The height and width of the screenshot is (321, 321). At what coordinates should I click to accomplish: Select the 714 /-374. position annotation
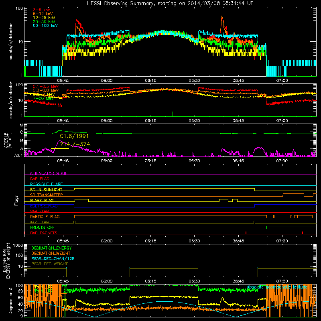75,144
